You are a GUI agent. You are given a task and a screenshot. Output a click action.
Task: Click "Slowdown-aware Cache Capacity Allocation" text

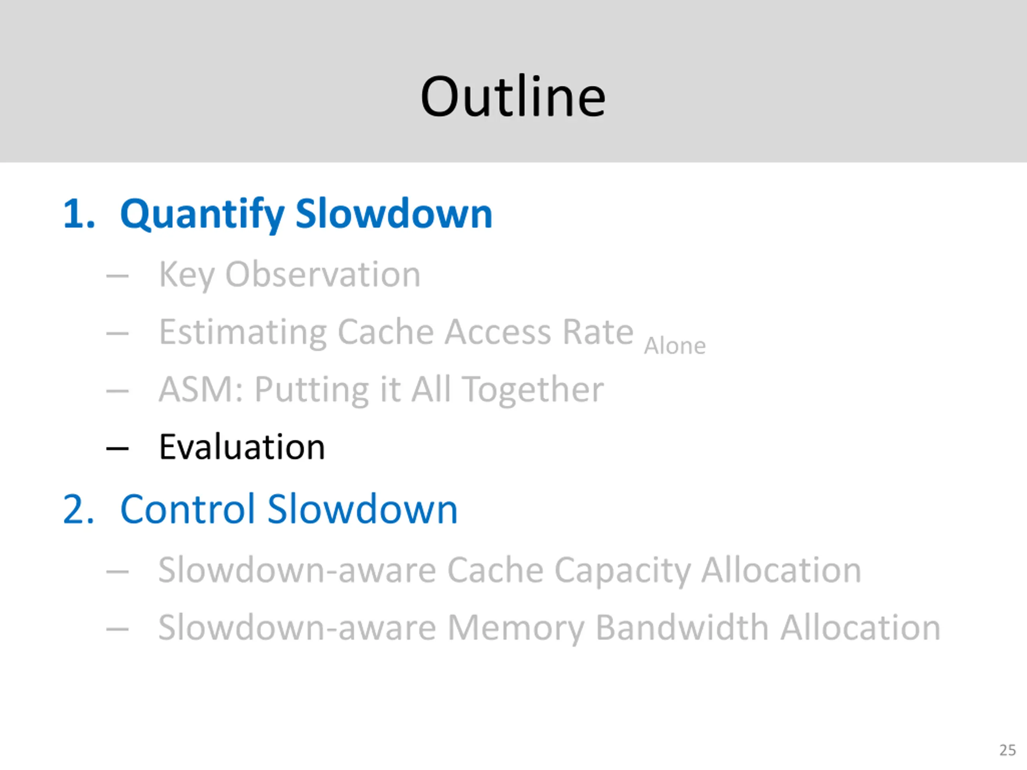pyautogui.click(x=509, y=570)
